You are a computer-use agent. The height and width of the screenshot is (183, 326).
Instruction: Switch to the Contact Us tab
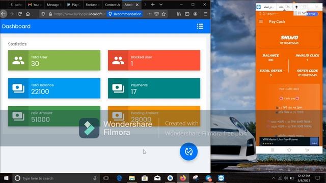pyautogui.click(x=112, y=5)
